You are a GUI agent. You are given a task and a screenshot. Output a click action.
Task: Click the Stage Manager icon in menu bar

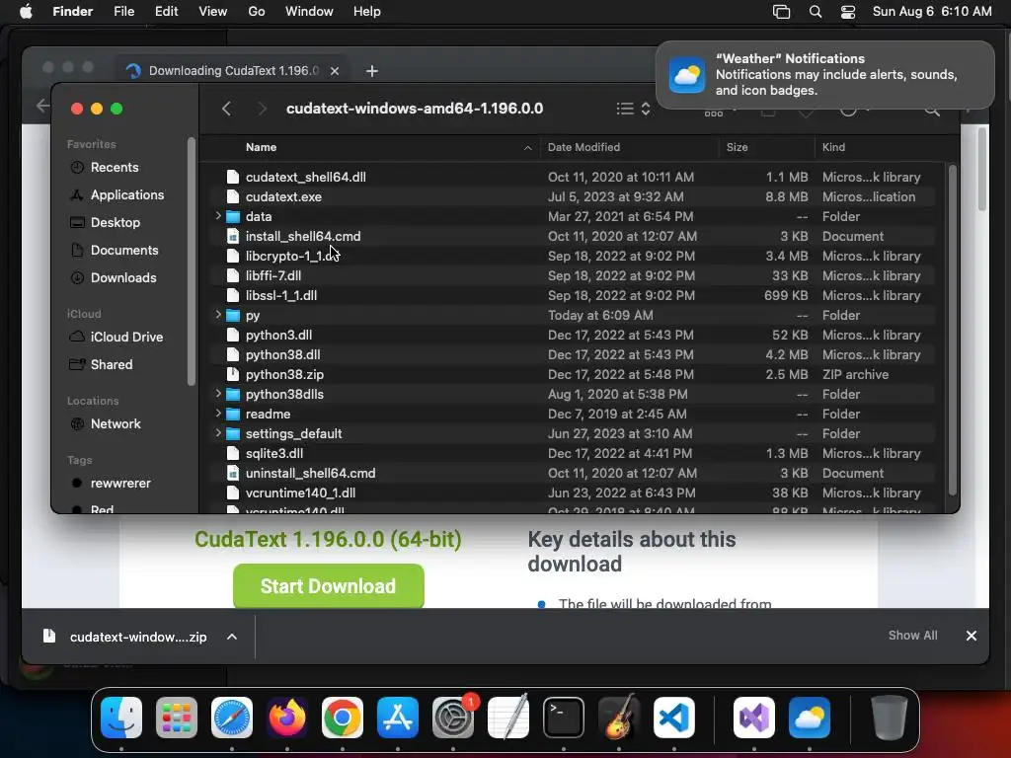[781, 12]
